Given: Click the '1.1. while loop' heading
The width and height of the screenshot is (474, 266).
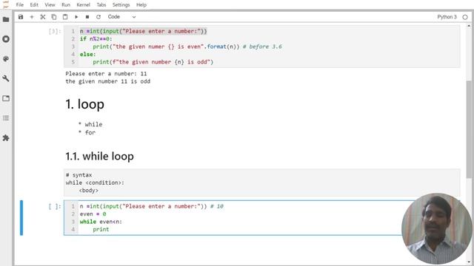Looking at the screenshot, I should (x=99, y=156).
